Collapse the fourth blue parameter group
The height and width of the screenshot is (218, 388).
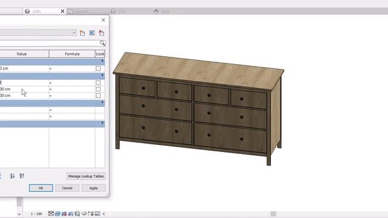point(102,123)
